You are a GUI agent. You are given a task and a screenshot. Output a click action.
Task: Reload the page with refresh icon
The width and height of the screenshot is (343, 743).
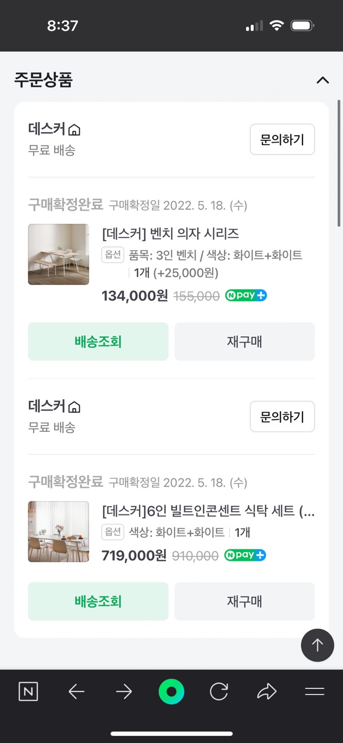[219, 692]
